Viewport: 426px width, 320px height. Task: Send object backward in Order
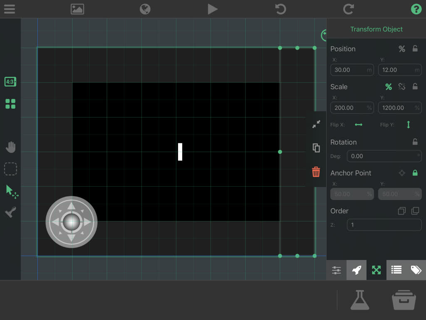(x=402, y=211)
